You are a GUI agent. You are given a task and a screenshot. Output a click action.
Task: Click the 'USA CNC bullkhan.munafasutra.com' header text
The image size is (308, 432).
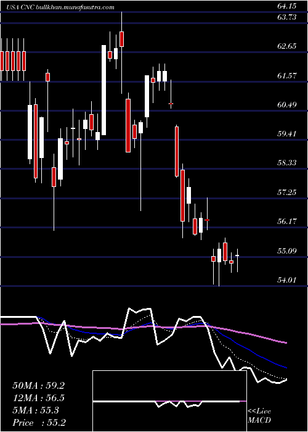[60, 7]
